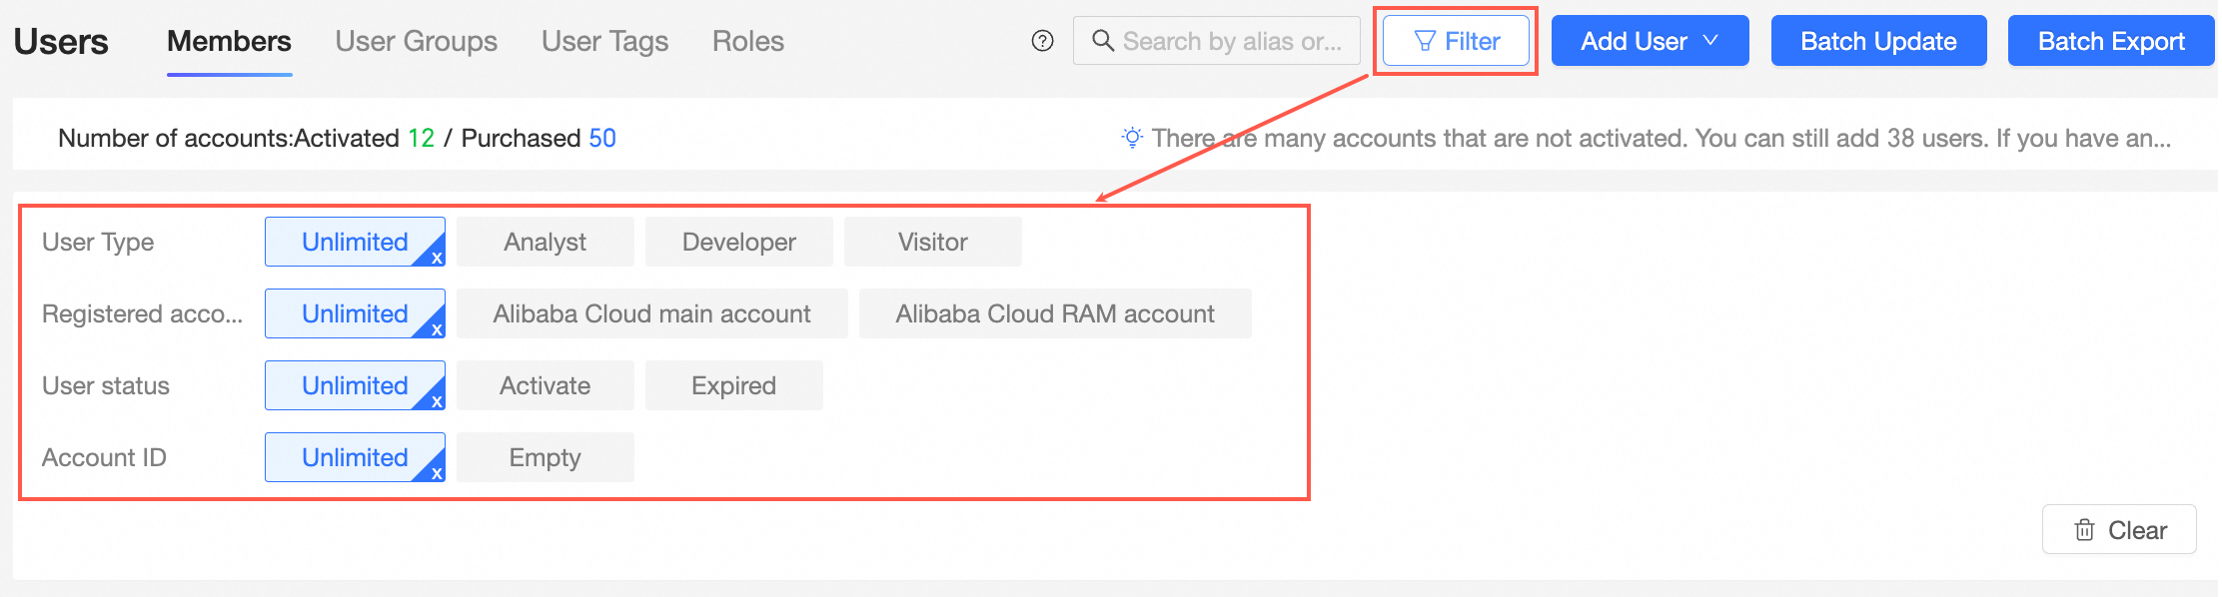Click the funnel Filter icon
Image resolution: width=2222 pixels, height=597 pixels.
(1425, 41)
